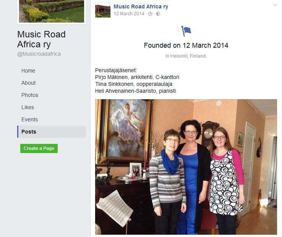Viewport: 282px width, 237px height.
Task: Open the Home section
Action: (28, 71)
